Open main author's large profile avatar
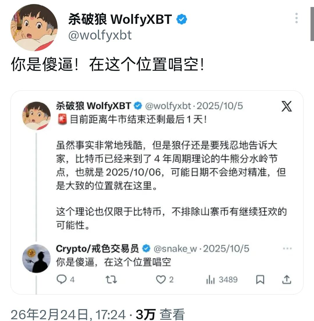Viewport: 314px width, 321px height. coord(34,27)
